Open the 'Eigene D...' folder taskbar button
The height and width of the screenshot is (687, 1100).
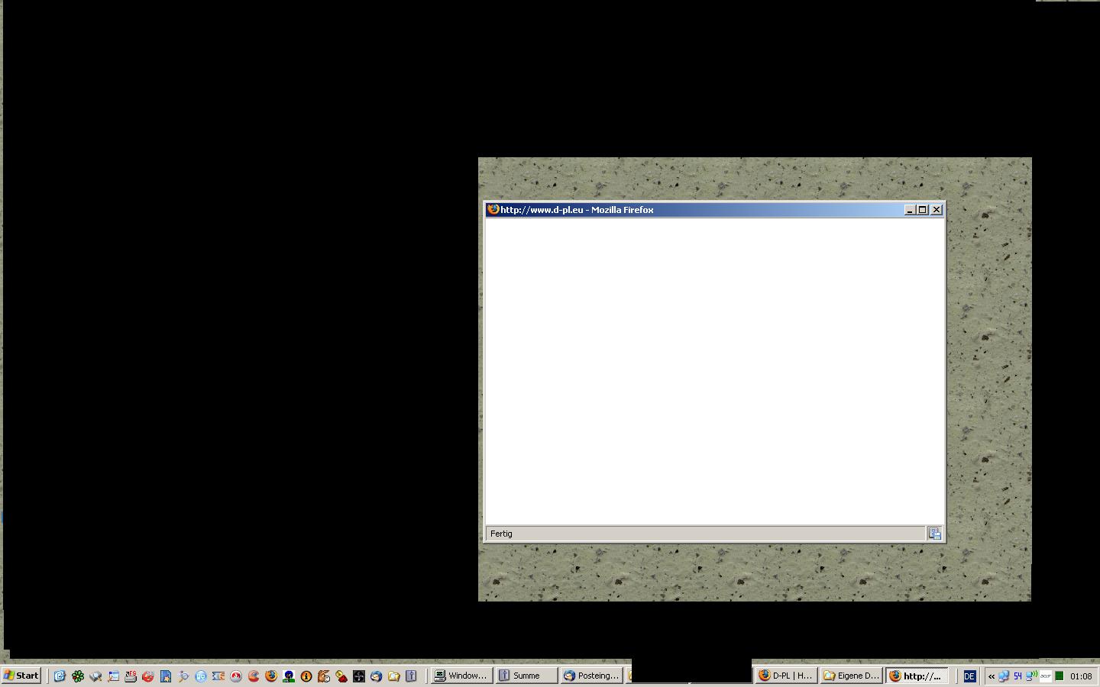[851, 676]
